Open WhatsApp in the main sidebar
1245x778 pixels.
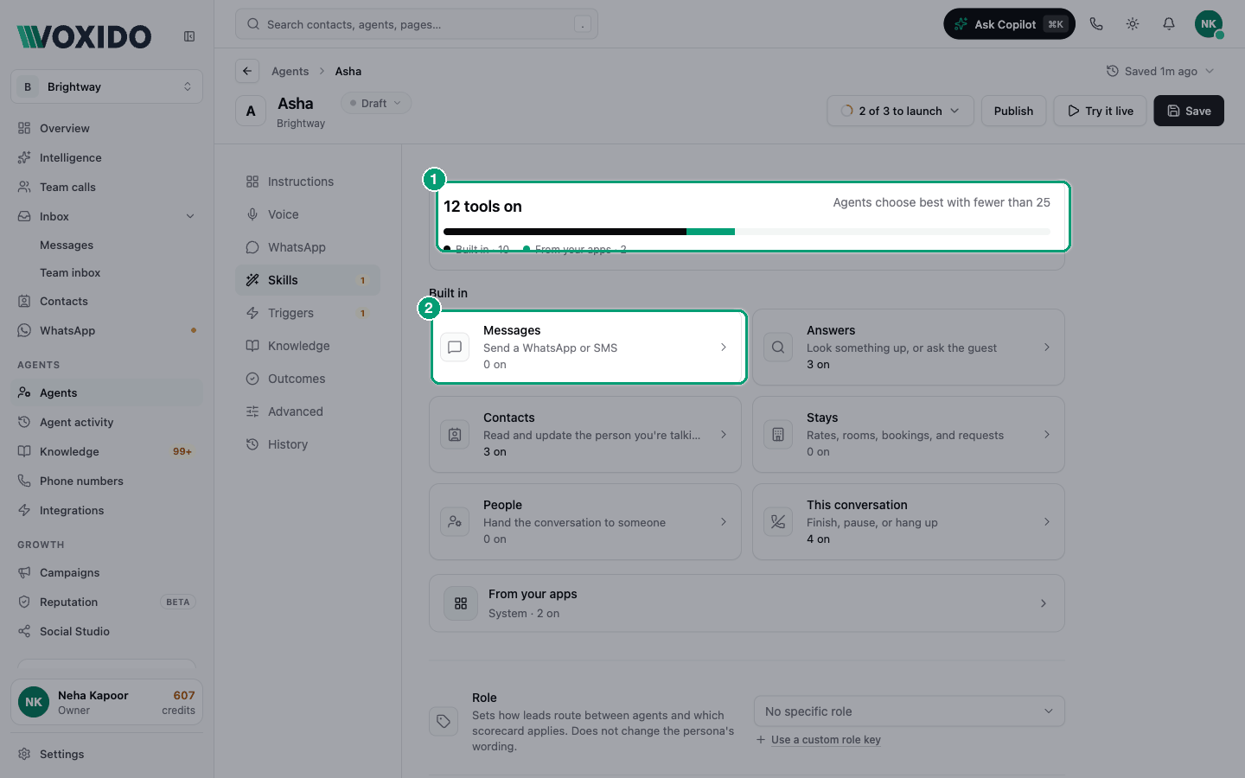click(106, 330)
